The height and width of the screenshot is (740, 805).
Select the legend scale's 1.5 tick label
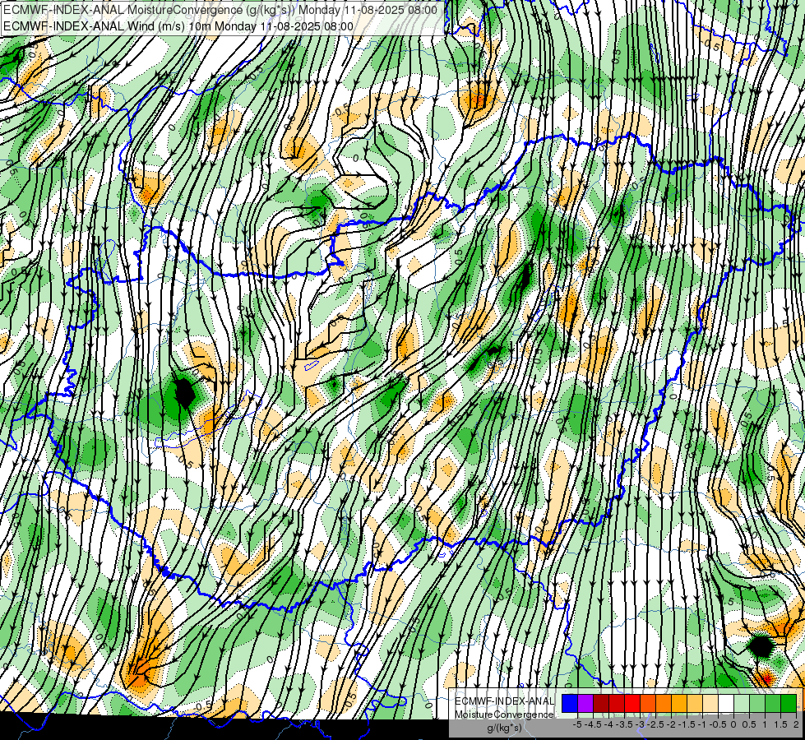tap(780, 724)
